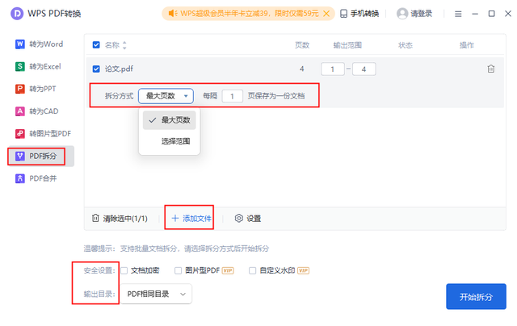Click the 论文.pdf file name
The height and width of the screenshot is (326, 517).
[x=119, y=69]
